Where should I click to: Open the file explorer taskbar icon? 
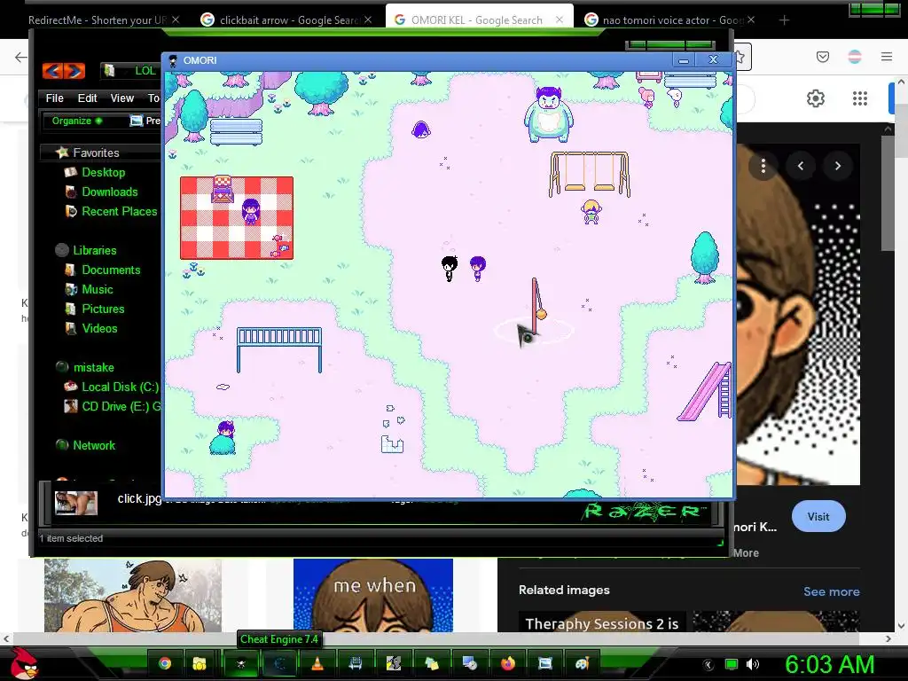200,663
